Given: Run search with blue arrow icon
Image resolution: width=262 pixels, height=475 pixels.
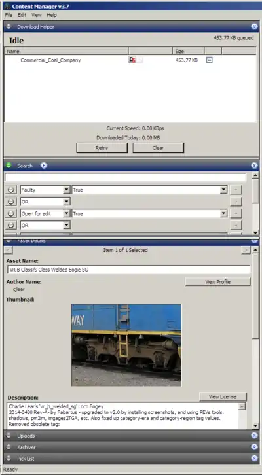Looking at the screenshot, I should click(x=44, y=166).
